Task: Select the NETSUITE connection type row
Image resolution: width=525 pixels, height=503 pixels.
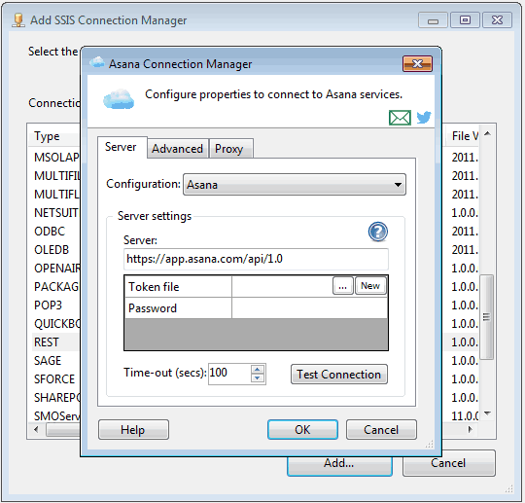Action: click(x=56, y=213)
